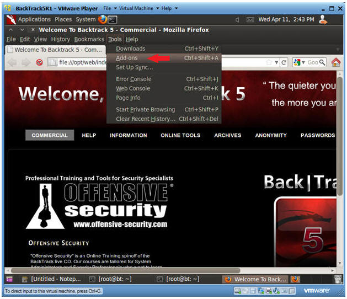The image size is (347, 299).
Task: Open Error Console from Tools menu
Action: (x=164, y=79)
